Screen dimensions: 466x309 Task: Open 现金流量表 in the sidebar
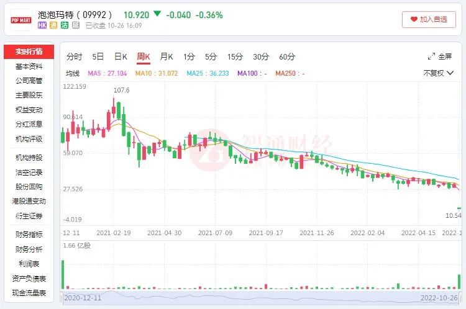pyautogui.click(x=29, y=293)
